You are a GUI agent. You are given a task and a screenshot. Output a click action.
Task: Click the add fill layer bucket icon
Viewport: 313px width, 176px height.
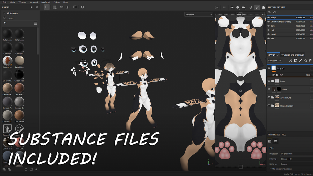306,60
